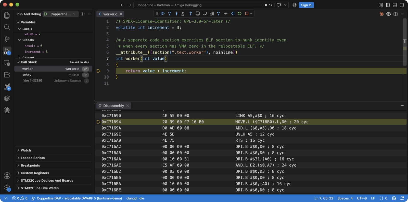Click the command center search box
The height and width of the screenshot is (202, 408).
pyautogui.click(x=198, y=5)
